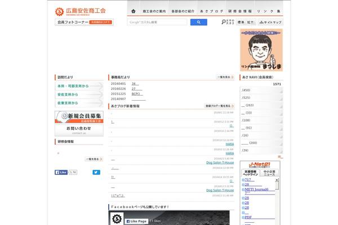Open 全部ブログ一覧を見る button
Viewport: 338px width, 225px height.
coord(219,106)
